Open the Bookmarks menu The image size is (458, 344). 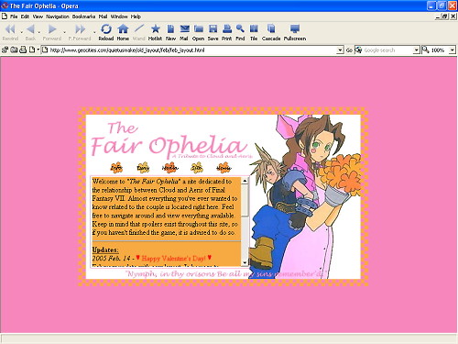tap(83, 17)
